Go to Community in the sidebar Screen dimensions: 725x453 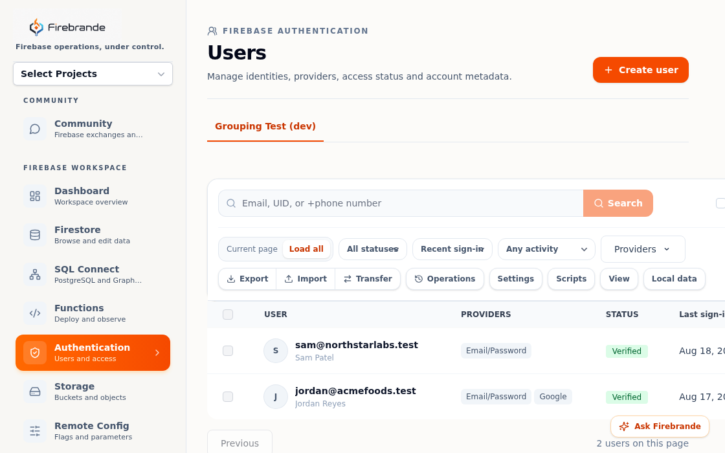tap(93, 129)
